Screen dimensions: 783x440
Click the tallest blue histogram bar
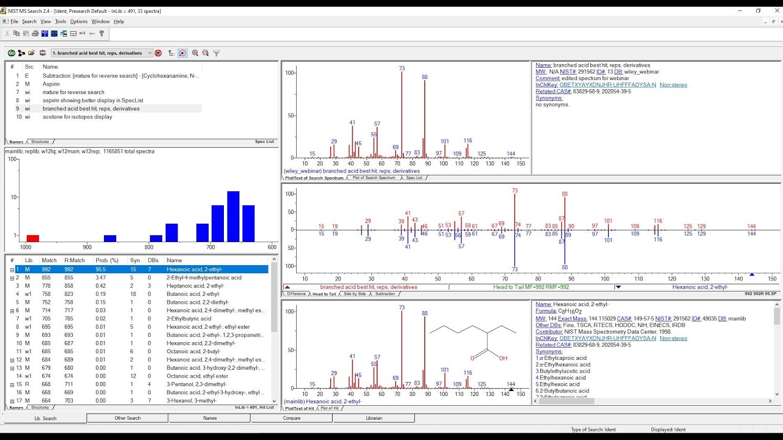pos(233,216)
